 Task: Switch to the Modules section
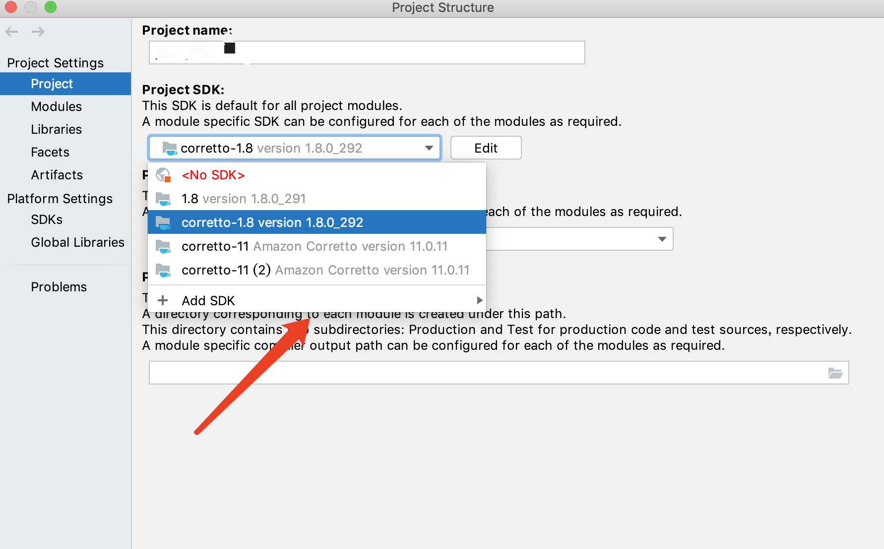click(x=56, y=106)
